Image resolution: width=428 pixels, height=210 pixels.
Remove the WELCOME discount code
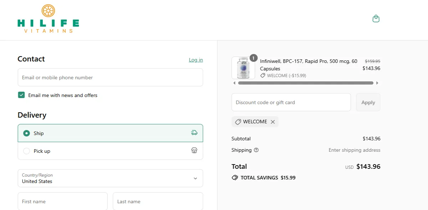(273, 122)
